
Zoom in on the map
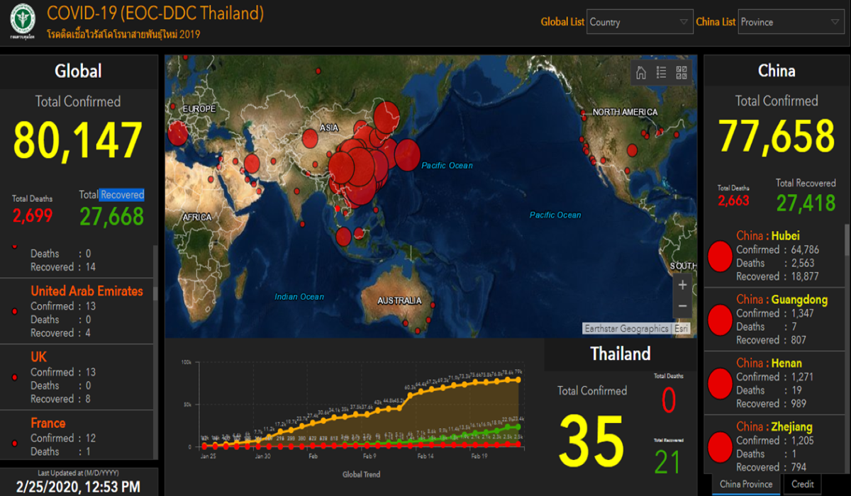pyautogui.click(x=682, y=286)
